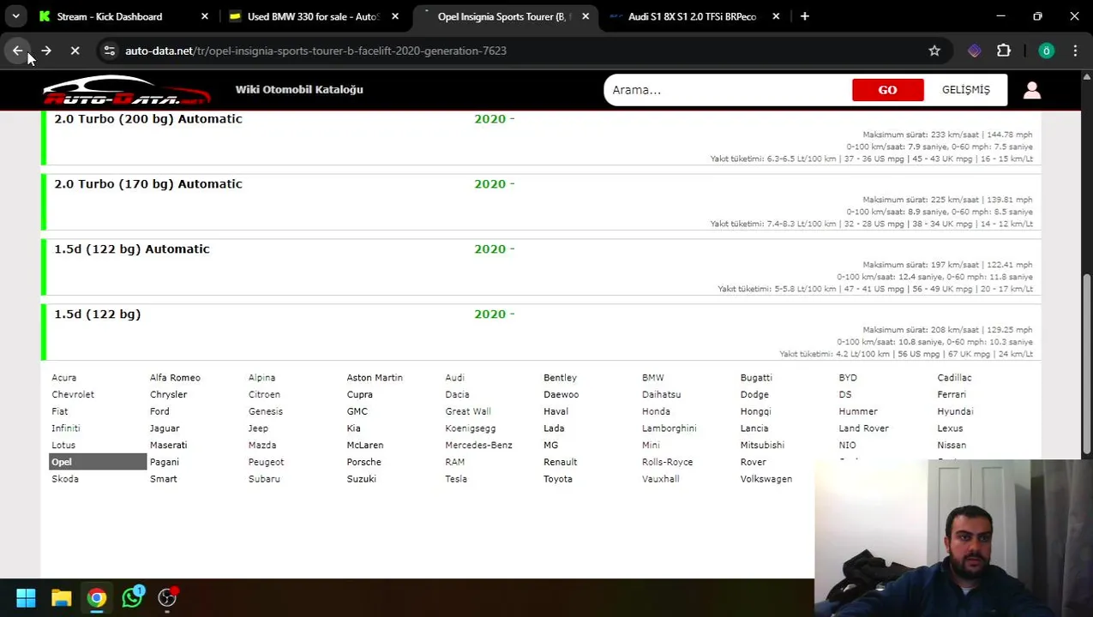Image resolution: width=1093 pixels, height=617 pixels.
Task: Click the Auto-Data.net logo
Action: point(127,90)
